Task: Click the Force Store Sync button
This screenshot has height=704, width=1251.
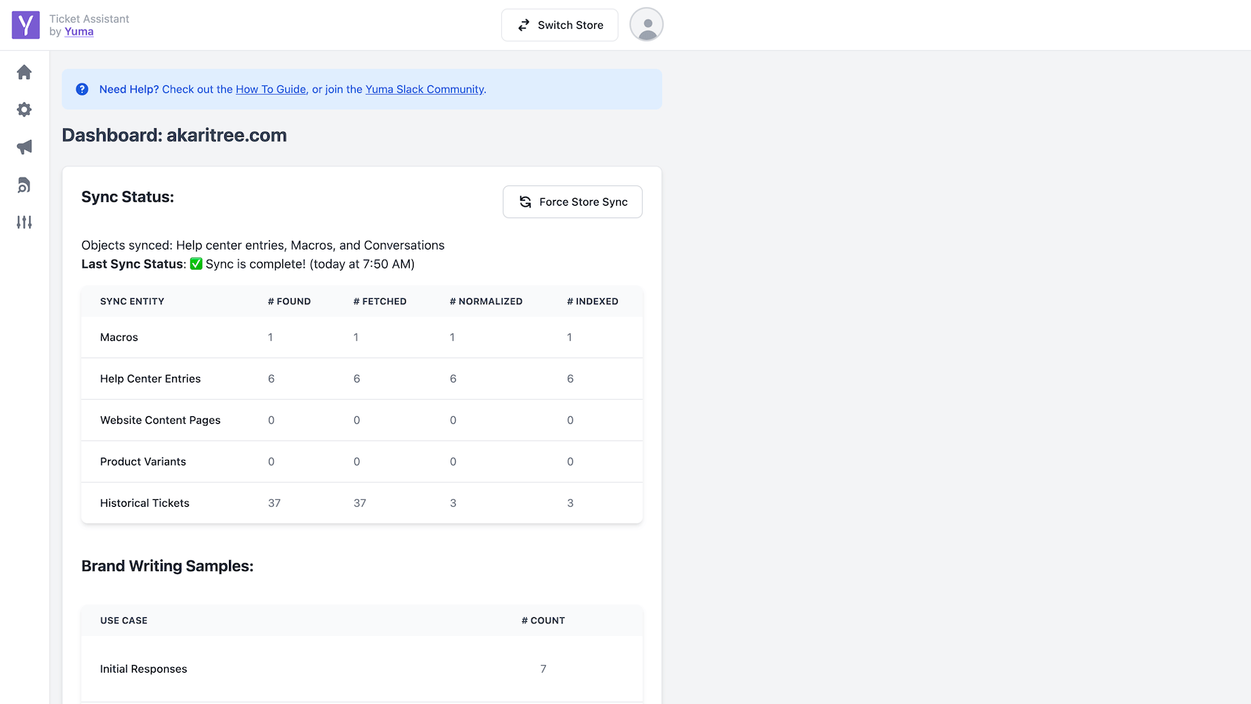Action: pos(572,202)
